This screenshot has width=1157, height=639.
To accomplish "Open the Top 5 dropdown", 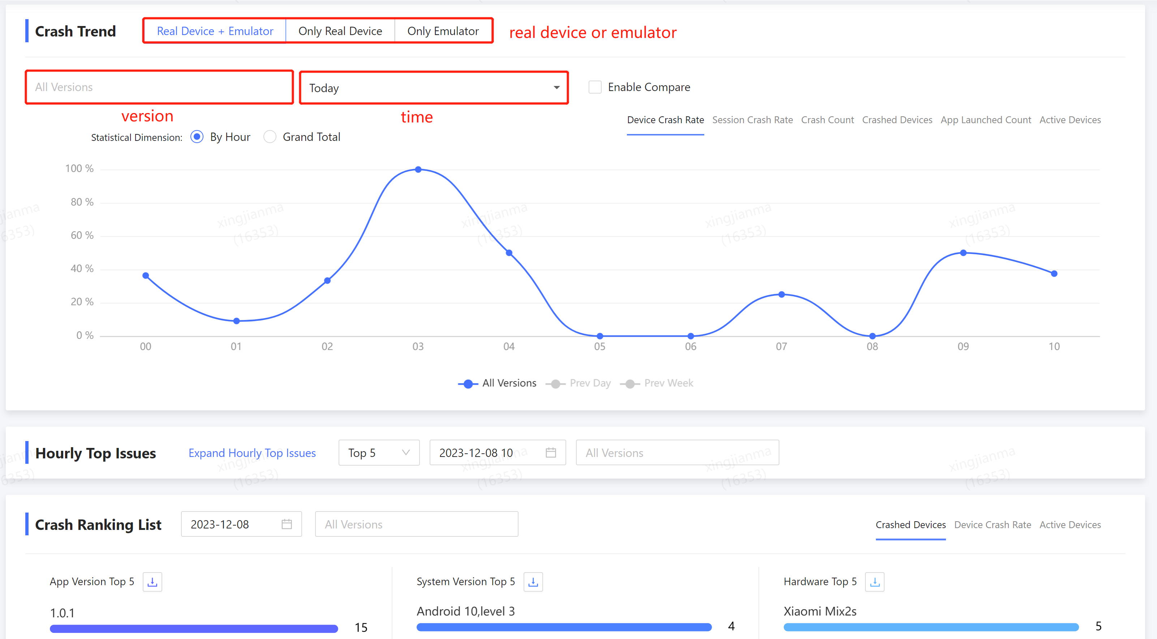I will pyautogui.click(x=379, y=453).
